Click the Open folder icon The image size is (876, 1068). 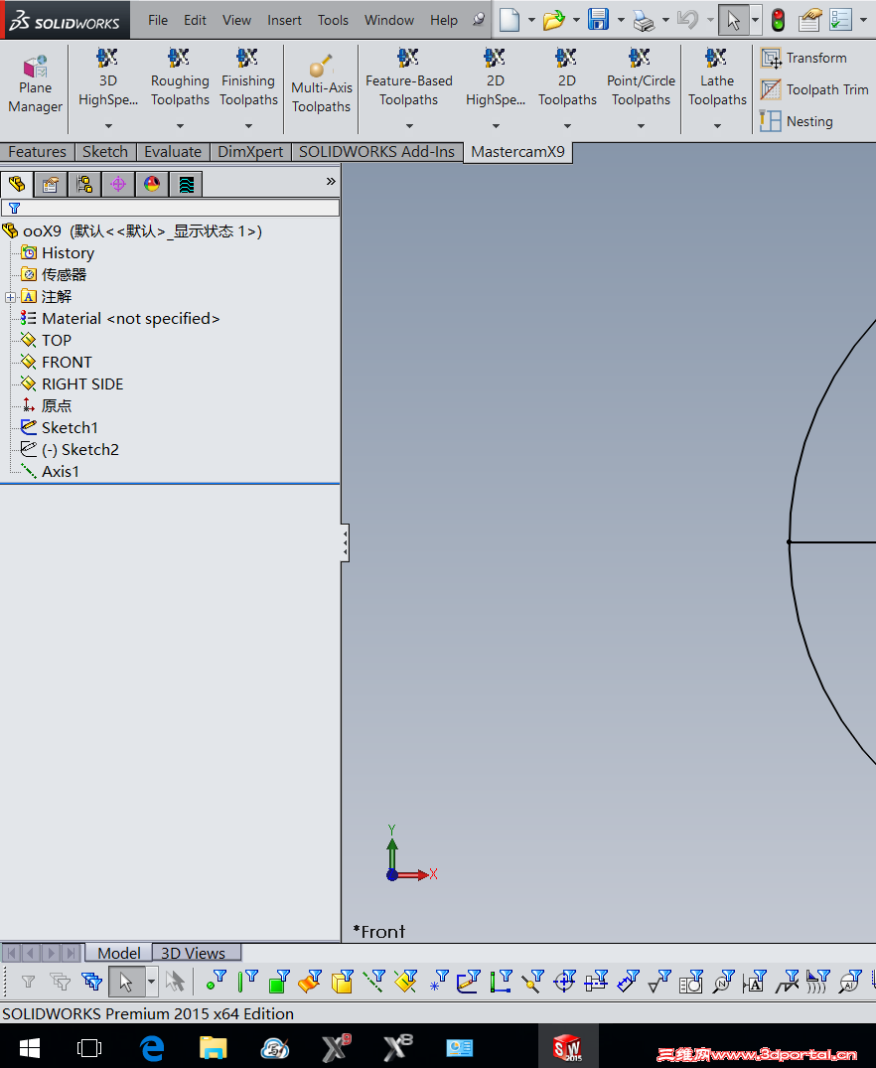(x=554, y=20)
